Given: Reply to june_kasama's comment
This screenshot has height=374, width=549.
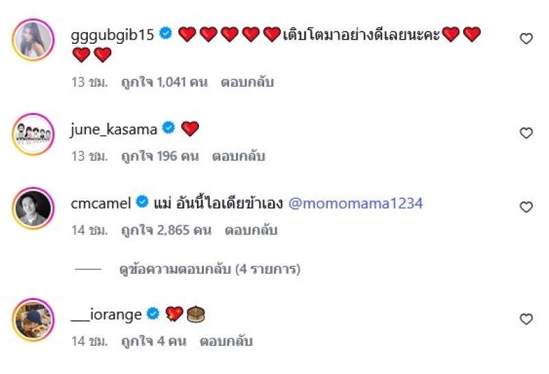Looking at the screenshot, I should point(238,156).
